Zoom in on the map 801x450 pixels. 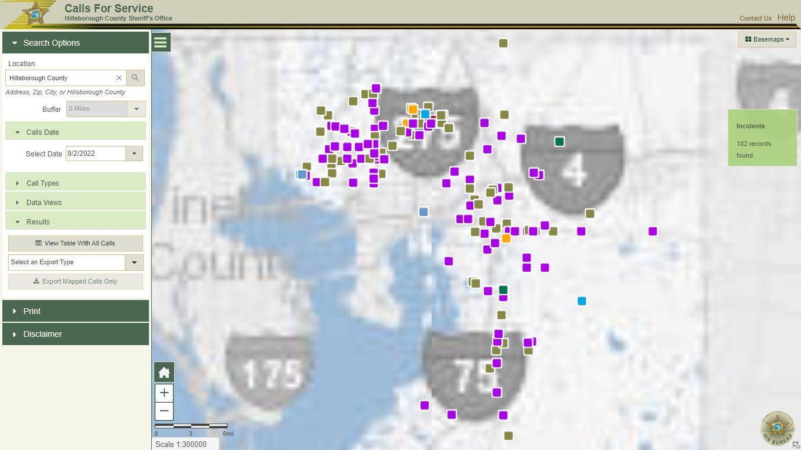[x=164, y=393]
